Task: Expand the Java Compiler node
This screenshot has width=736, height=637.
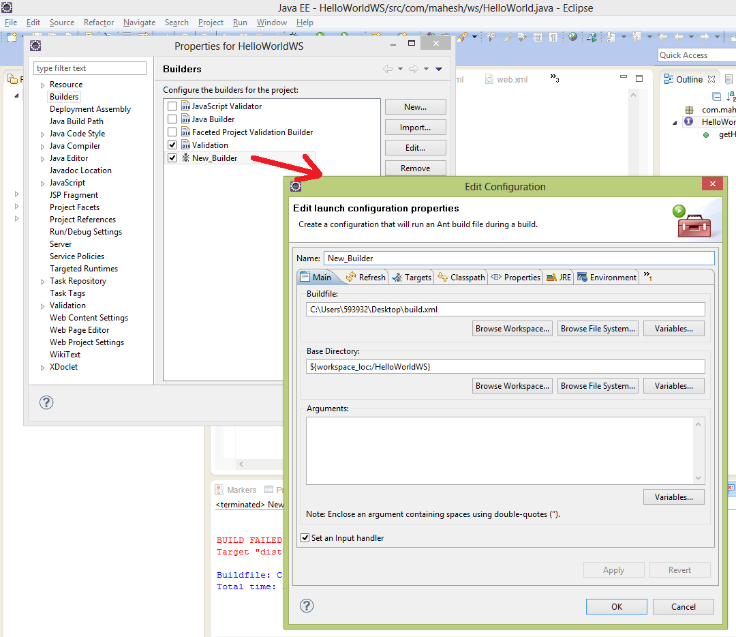Action: (x=42, y=147)
